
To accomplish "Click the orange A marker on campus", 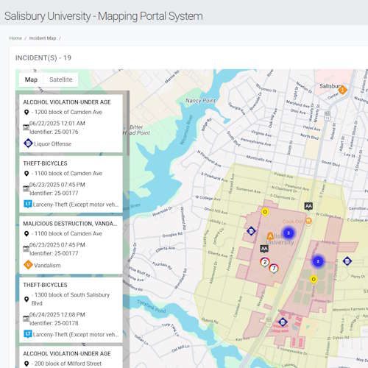I will point(270,236).
